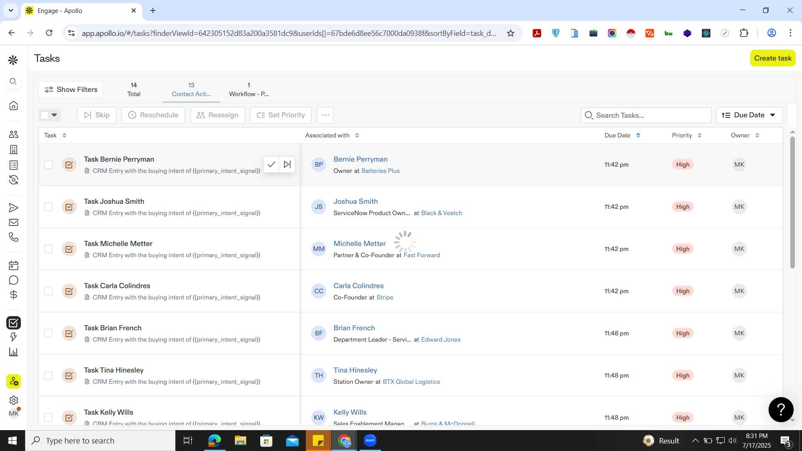The height and width of the screenshot is (451, 802).
Task: Open Tasks checkmark icon in sidebar
Action: [x=13, y=323]
